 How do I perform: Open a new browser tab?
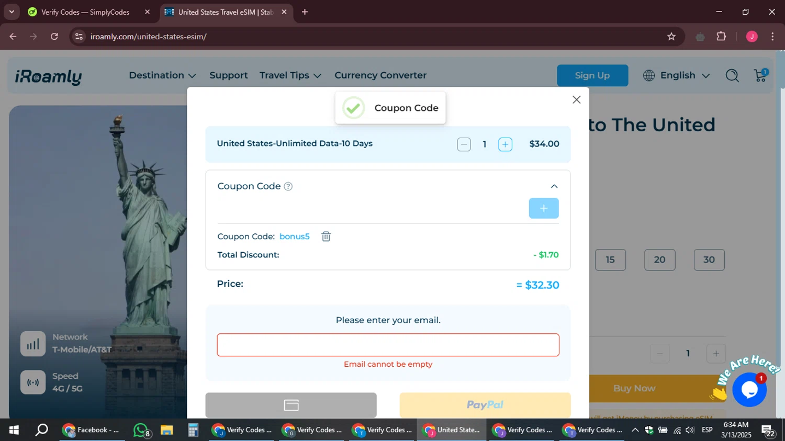305,12
